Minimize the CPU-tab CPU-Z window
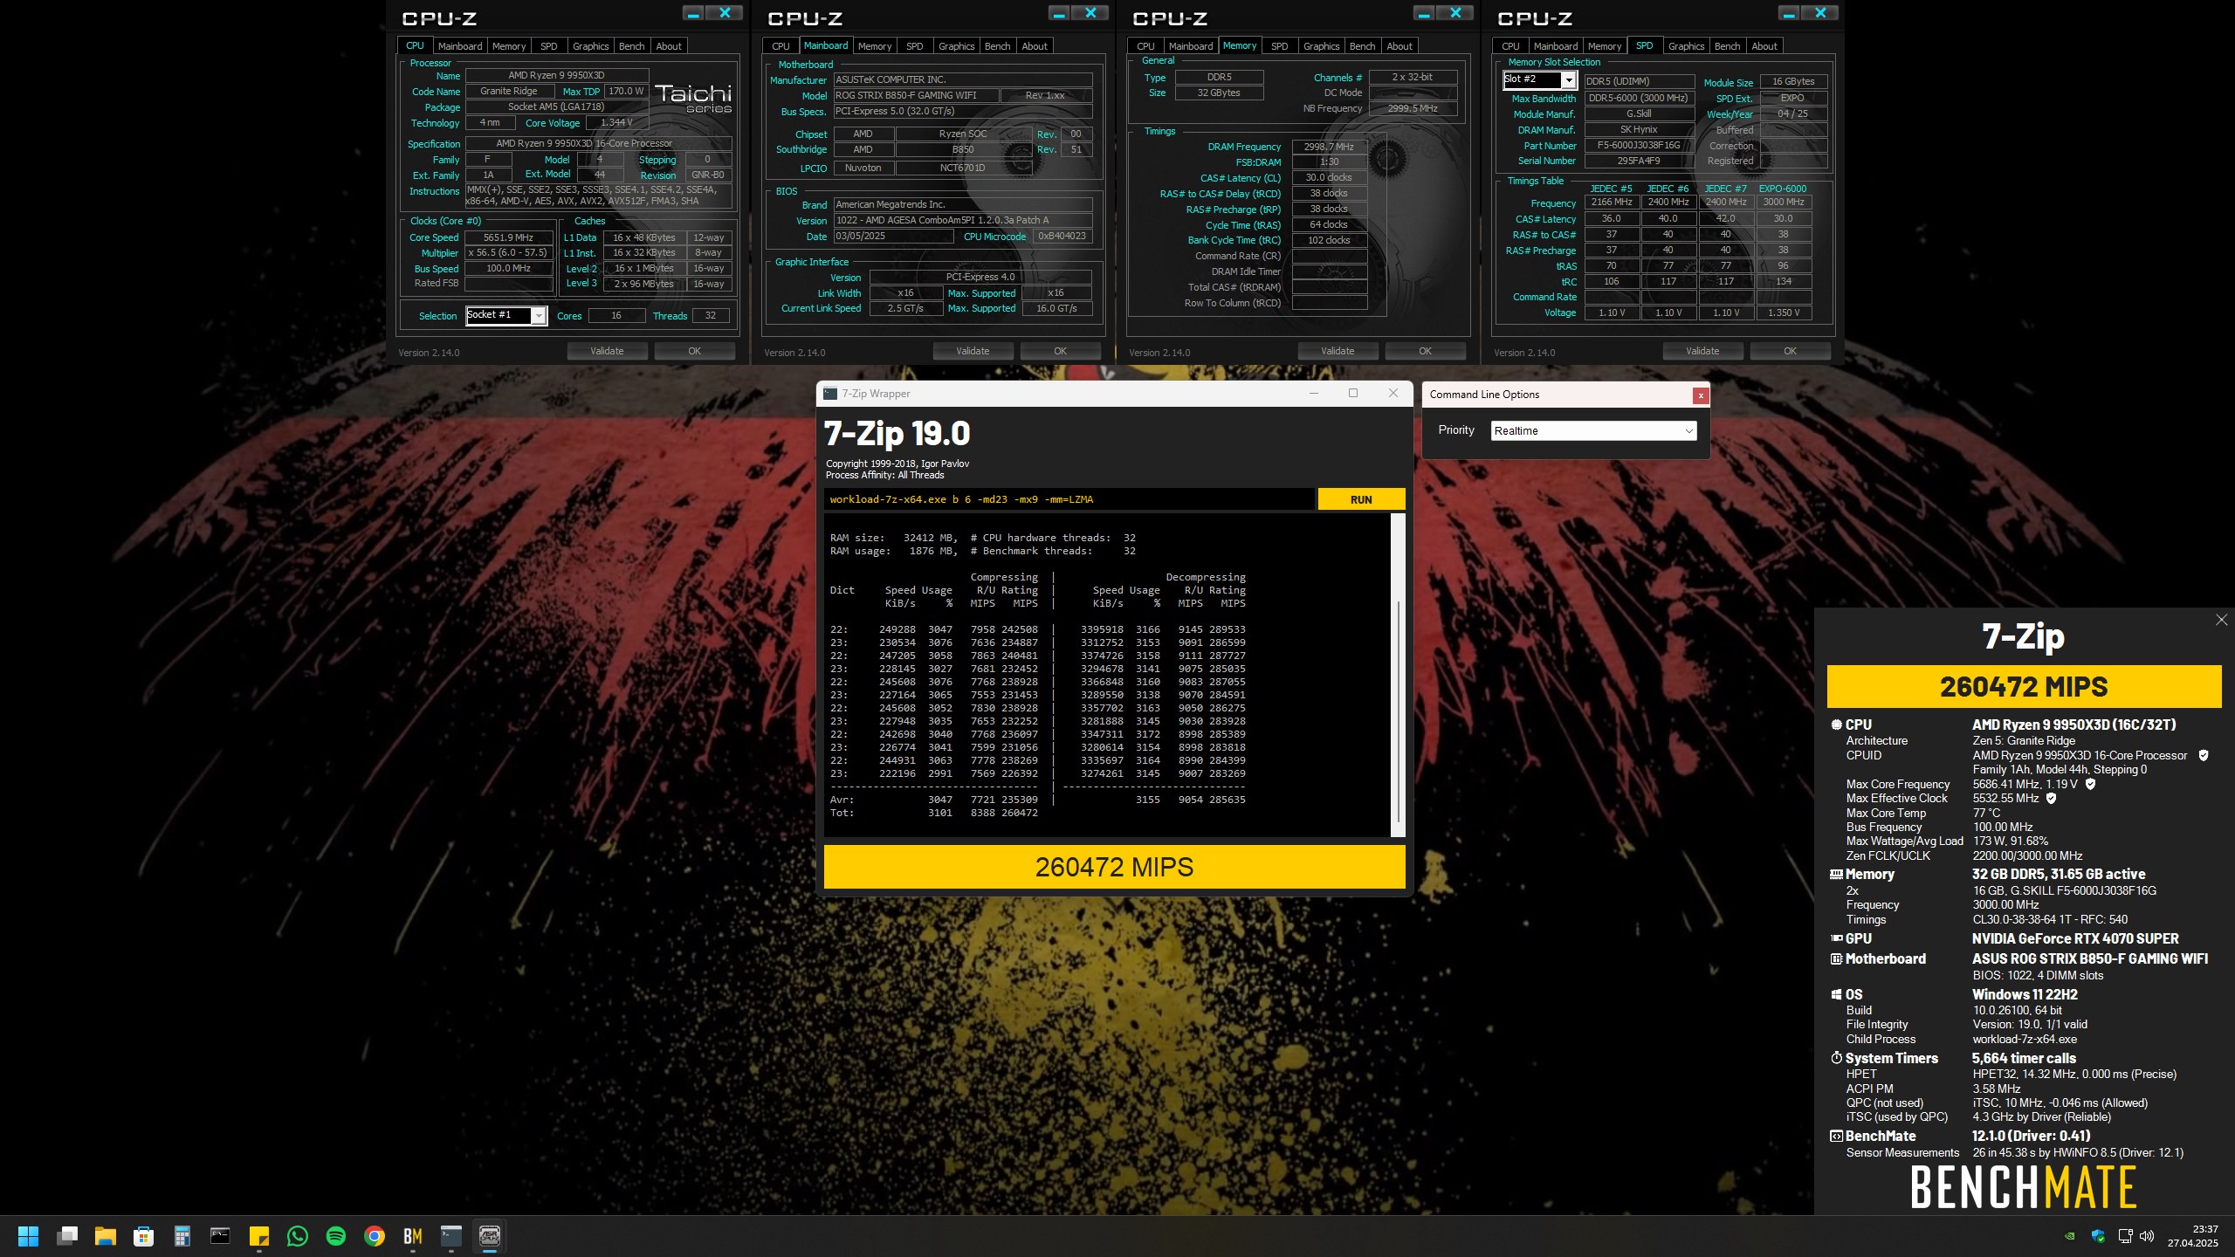Image resolution: width=2235 pixels, height=1257 pixels. point(693,13)
